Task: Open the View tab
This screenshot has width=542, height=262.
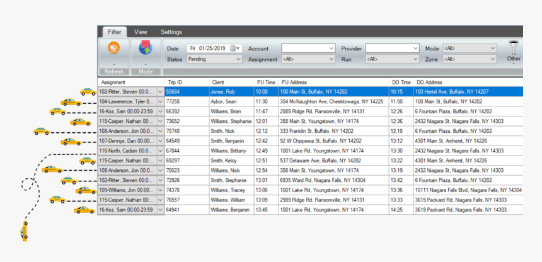Action: point(141,32)
